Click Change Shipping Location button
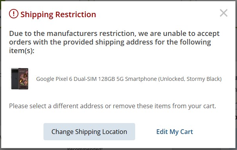 click(89, 132)
